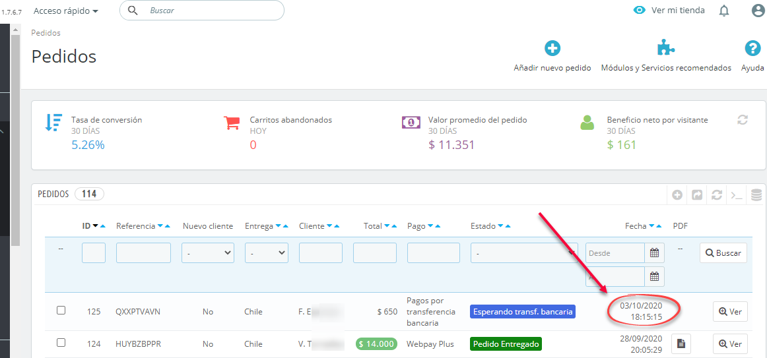Click Ver button for order 125
The width and height of the screenshot is (767, 358).
tap(730, 312)
